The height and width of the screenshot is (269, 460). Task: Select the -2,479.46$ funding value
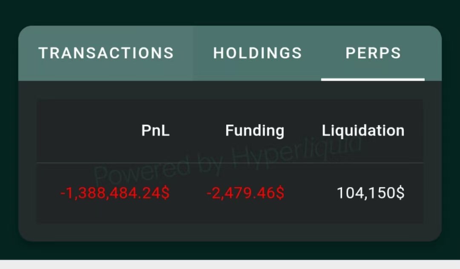tap(245, 193)
